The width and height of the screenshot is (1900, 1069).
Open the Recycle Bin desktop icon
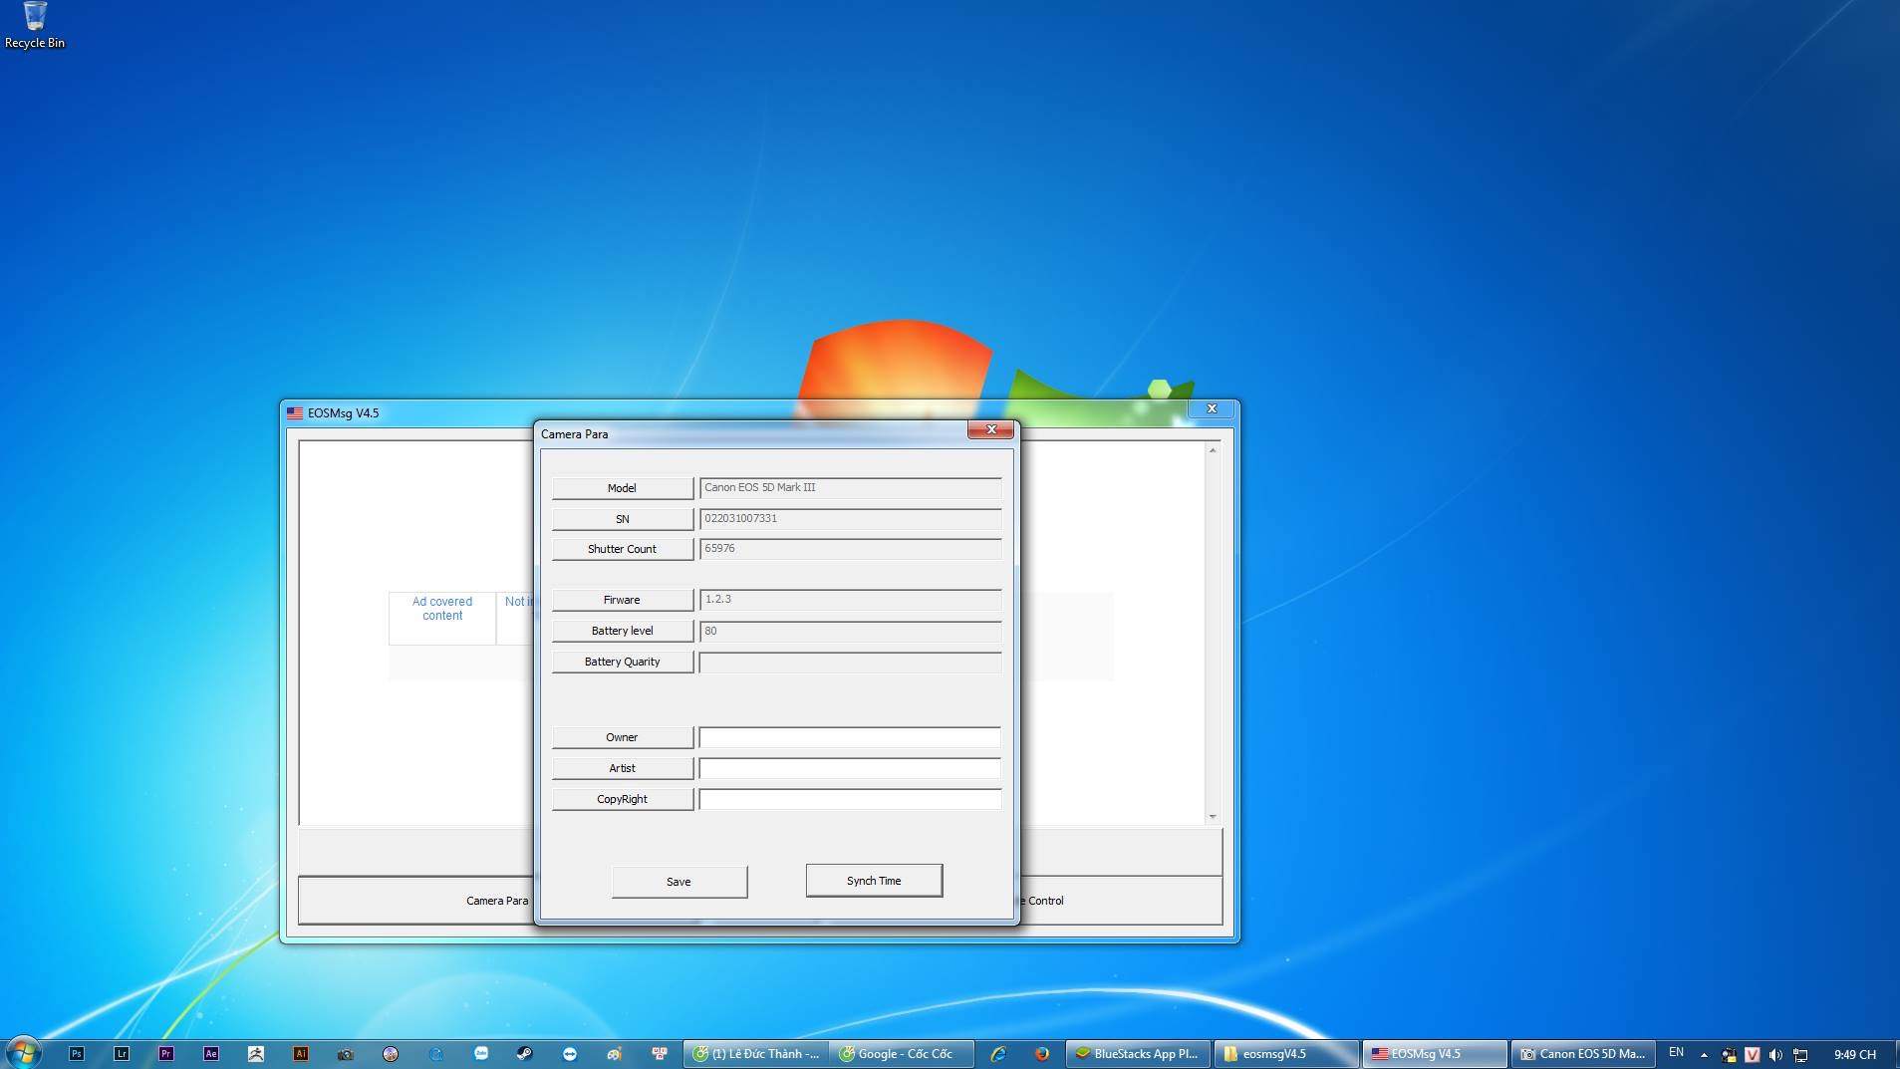click(x=35, y=25)
